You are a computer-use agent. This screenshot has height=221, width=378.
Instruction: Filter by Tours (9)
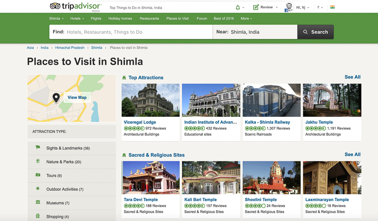pyautogui.click(x=71, y=176)
